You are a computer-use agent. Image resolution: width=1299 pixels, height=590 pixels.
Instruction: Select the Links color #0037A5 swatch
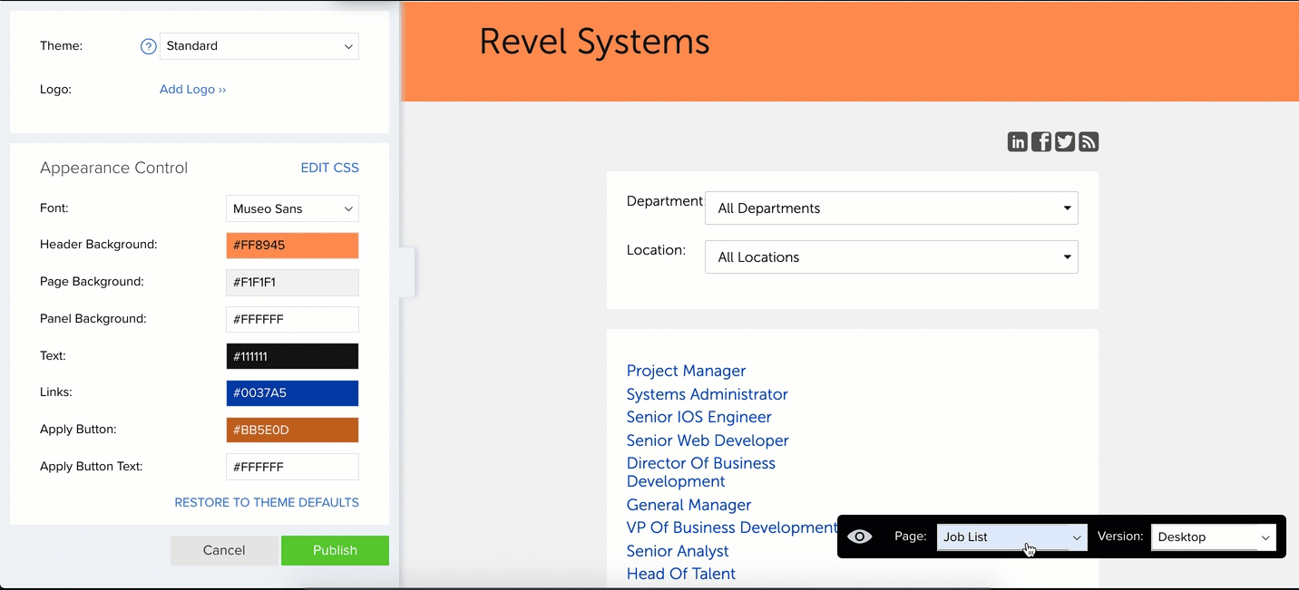click(292, 393)
